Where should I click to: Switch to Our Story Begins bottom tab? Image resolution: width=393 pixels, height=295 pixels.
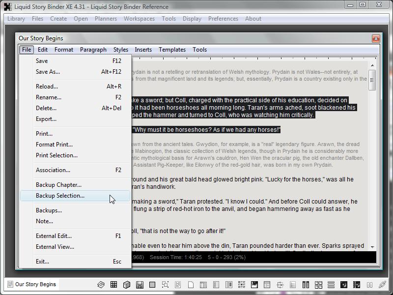(x=32, y=284)
